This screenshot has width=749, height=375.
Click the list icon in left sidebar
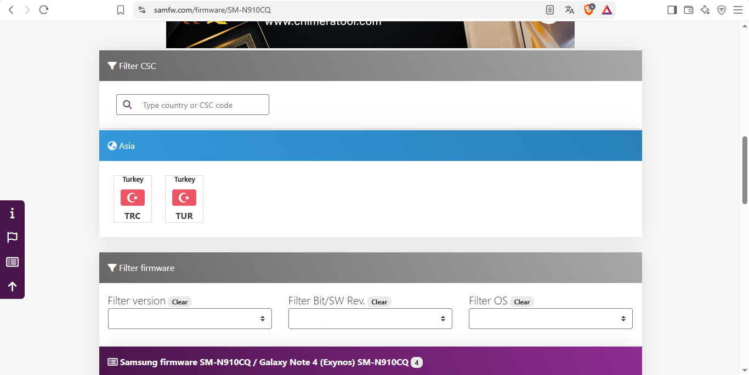12,262
